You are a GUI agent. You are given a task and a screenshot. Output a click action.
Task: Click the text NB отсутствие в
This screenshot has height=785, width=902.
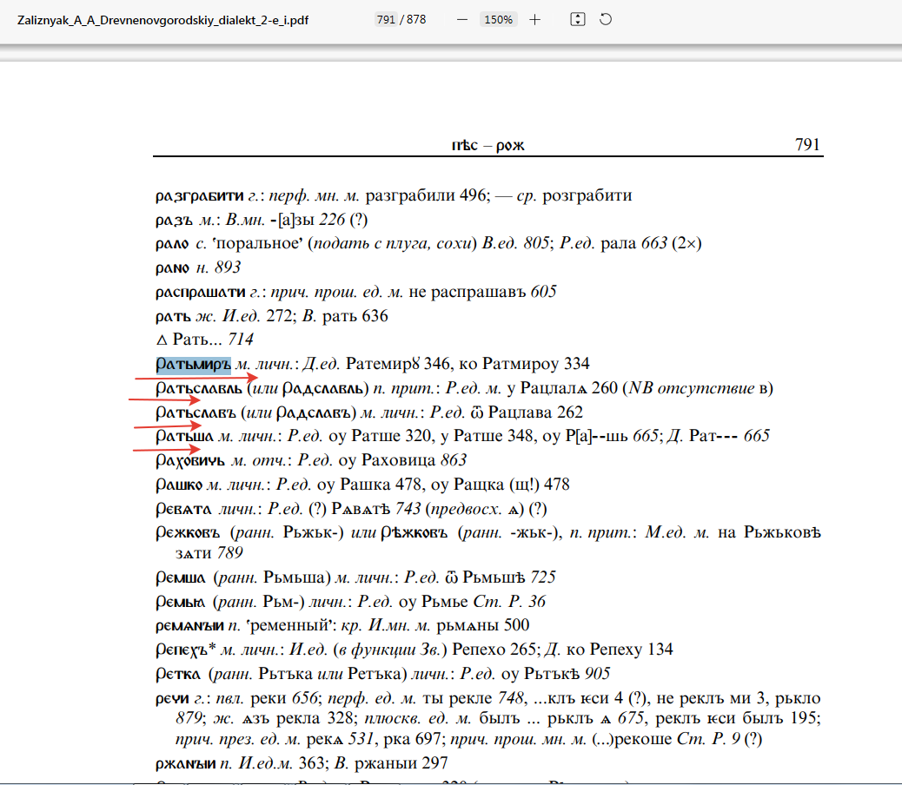point(698,388)
